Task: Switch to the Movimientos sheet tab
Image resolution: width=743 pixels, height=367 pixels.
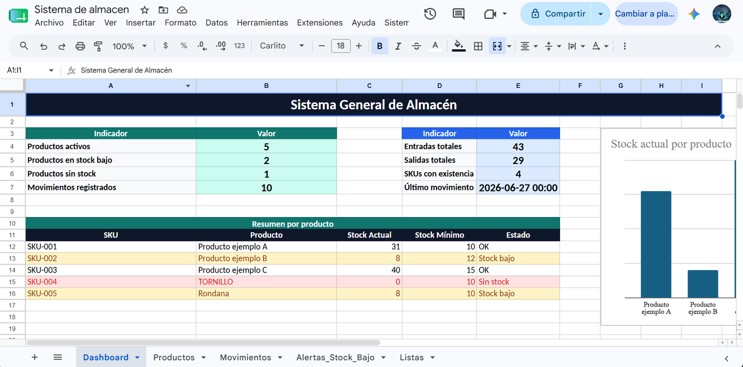Action: click(245, 357)
